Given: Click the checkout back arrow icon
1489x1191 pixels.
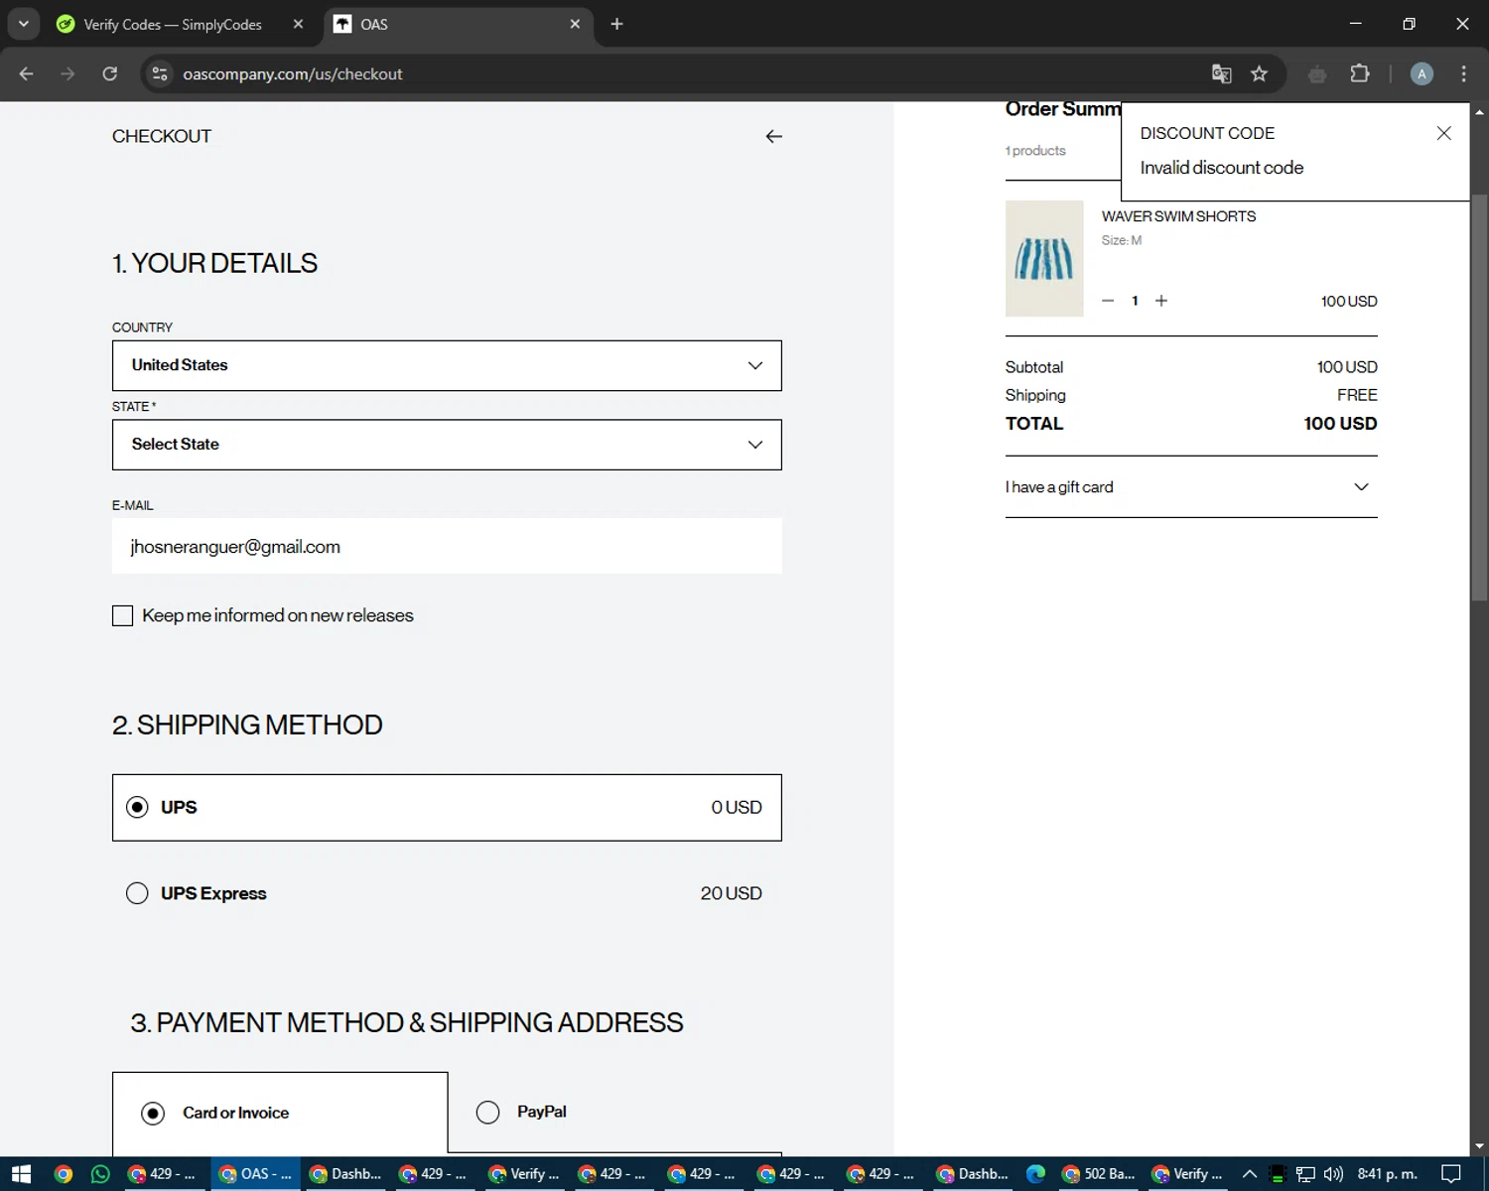Looking at the screenshot, I should (x=773, y=136).
